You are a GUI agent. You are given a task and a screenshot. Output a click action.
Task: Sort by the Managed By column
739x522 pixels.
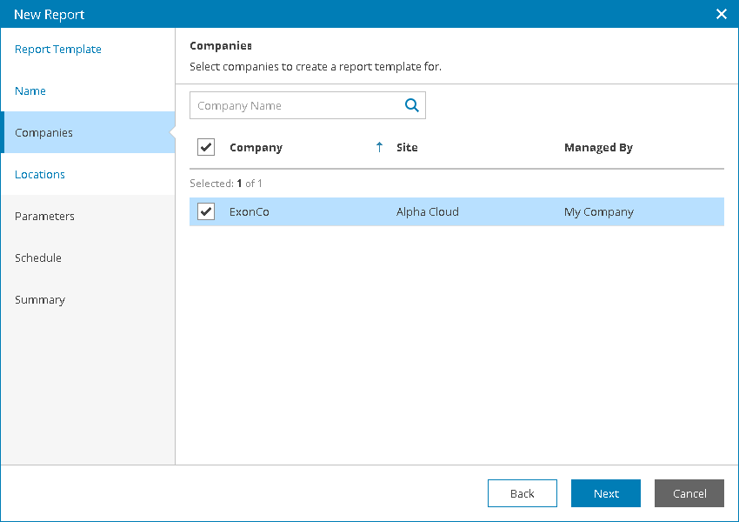598,148
